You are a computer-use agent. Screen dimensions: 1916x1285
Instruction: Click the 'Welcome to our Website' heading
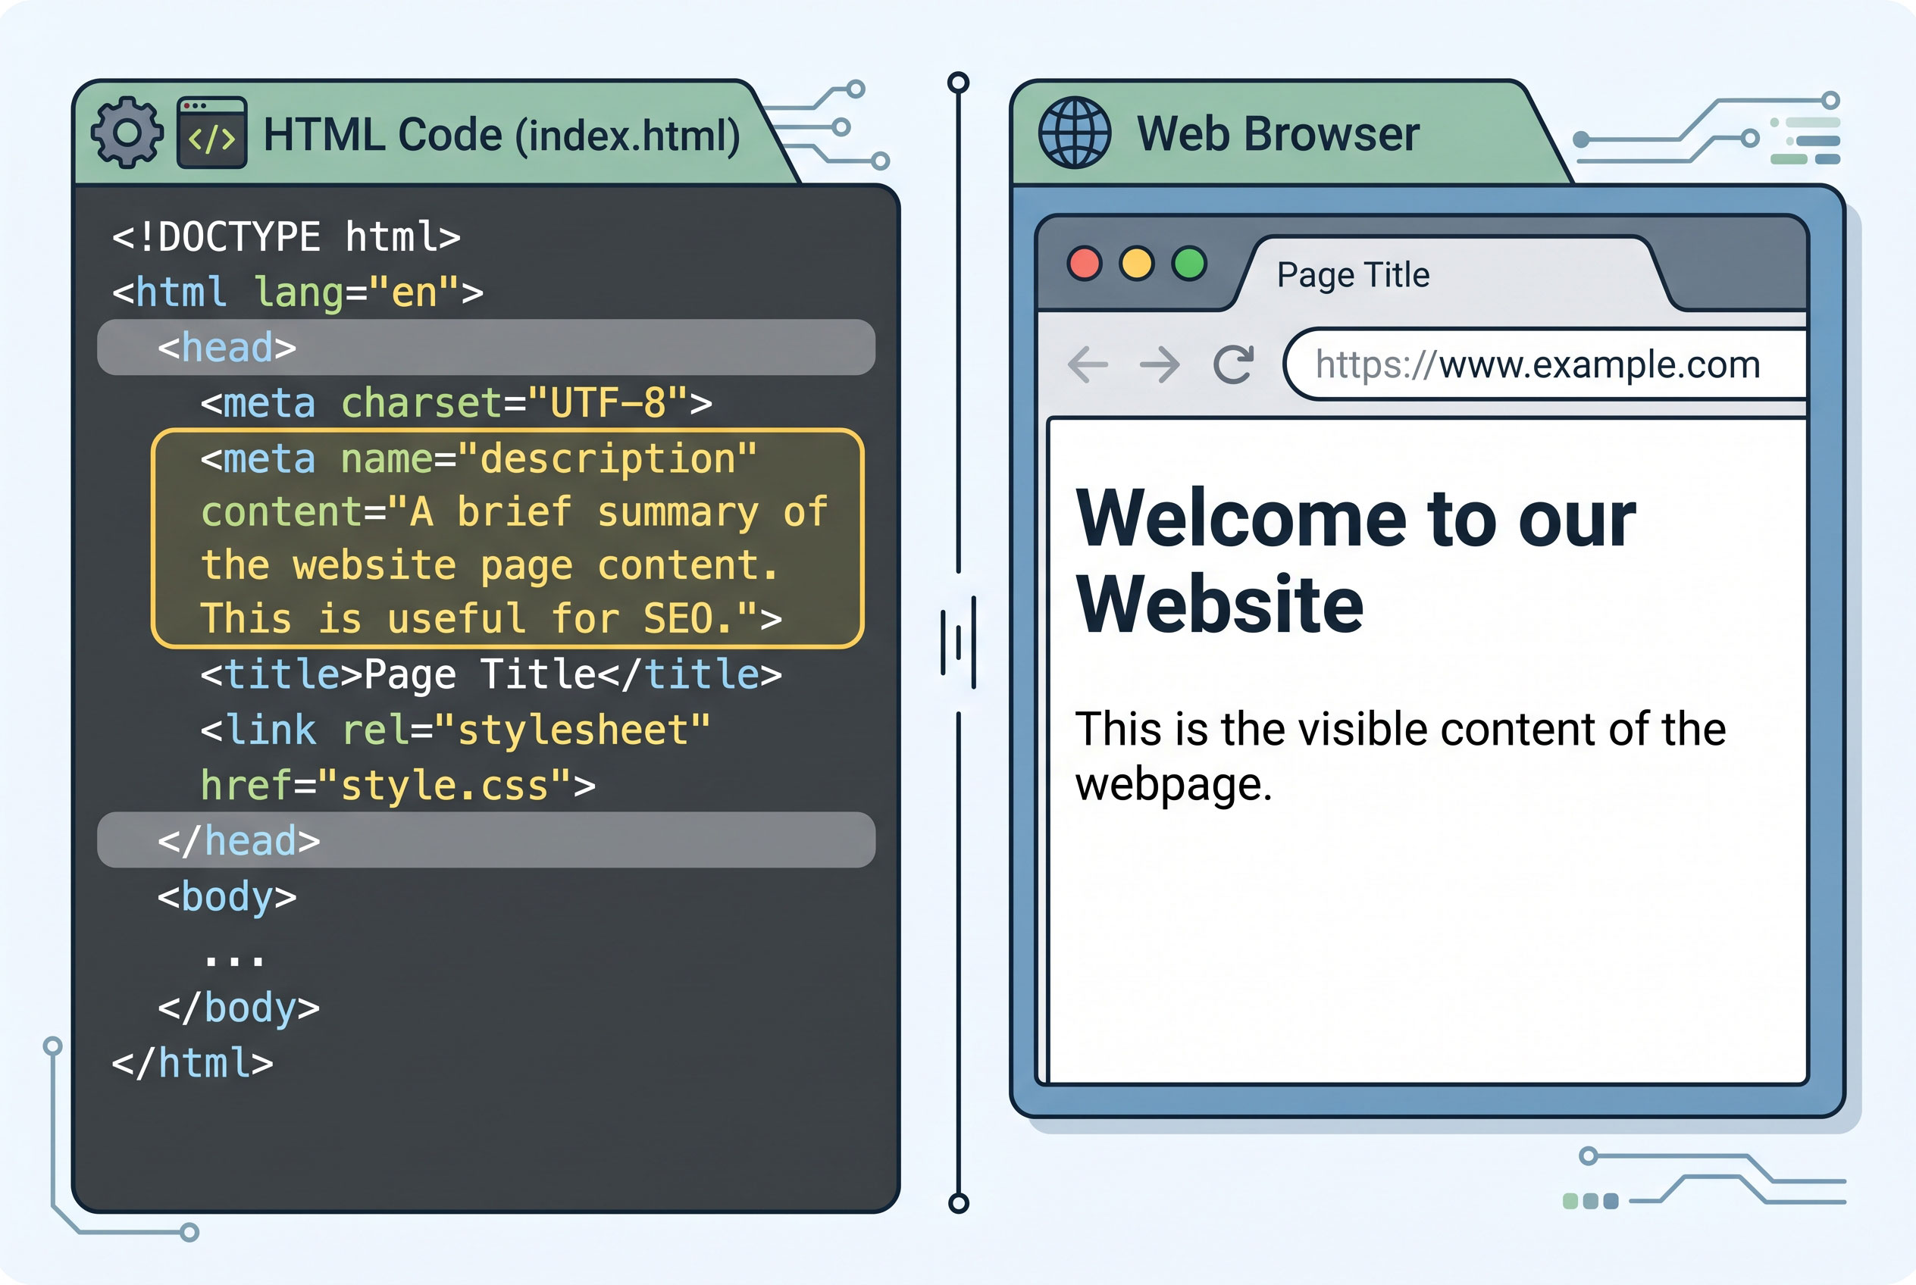pos(1356,561)
